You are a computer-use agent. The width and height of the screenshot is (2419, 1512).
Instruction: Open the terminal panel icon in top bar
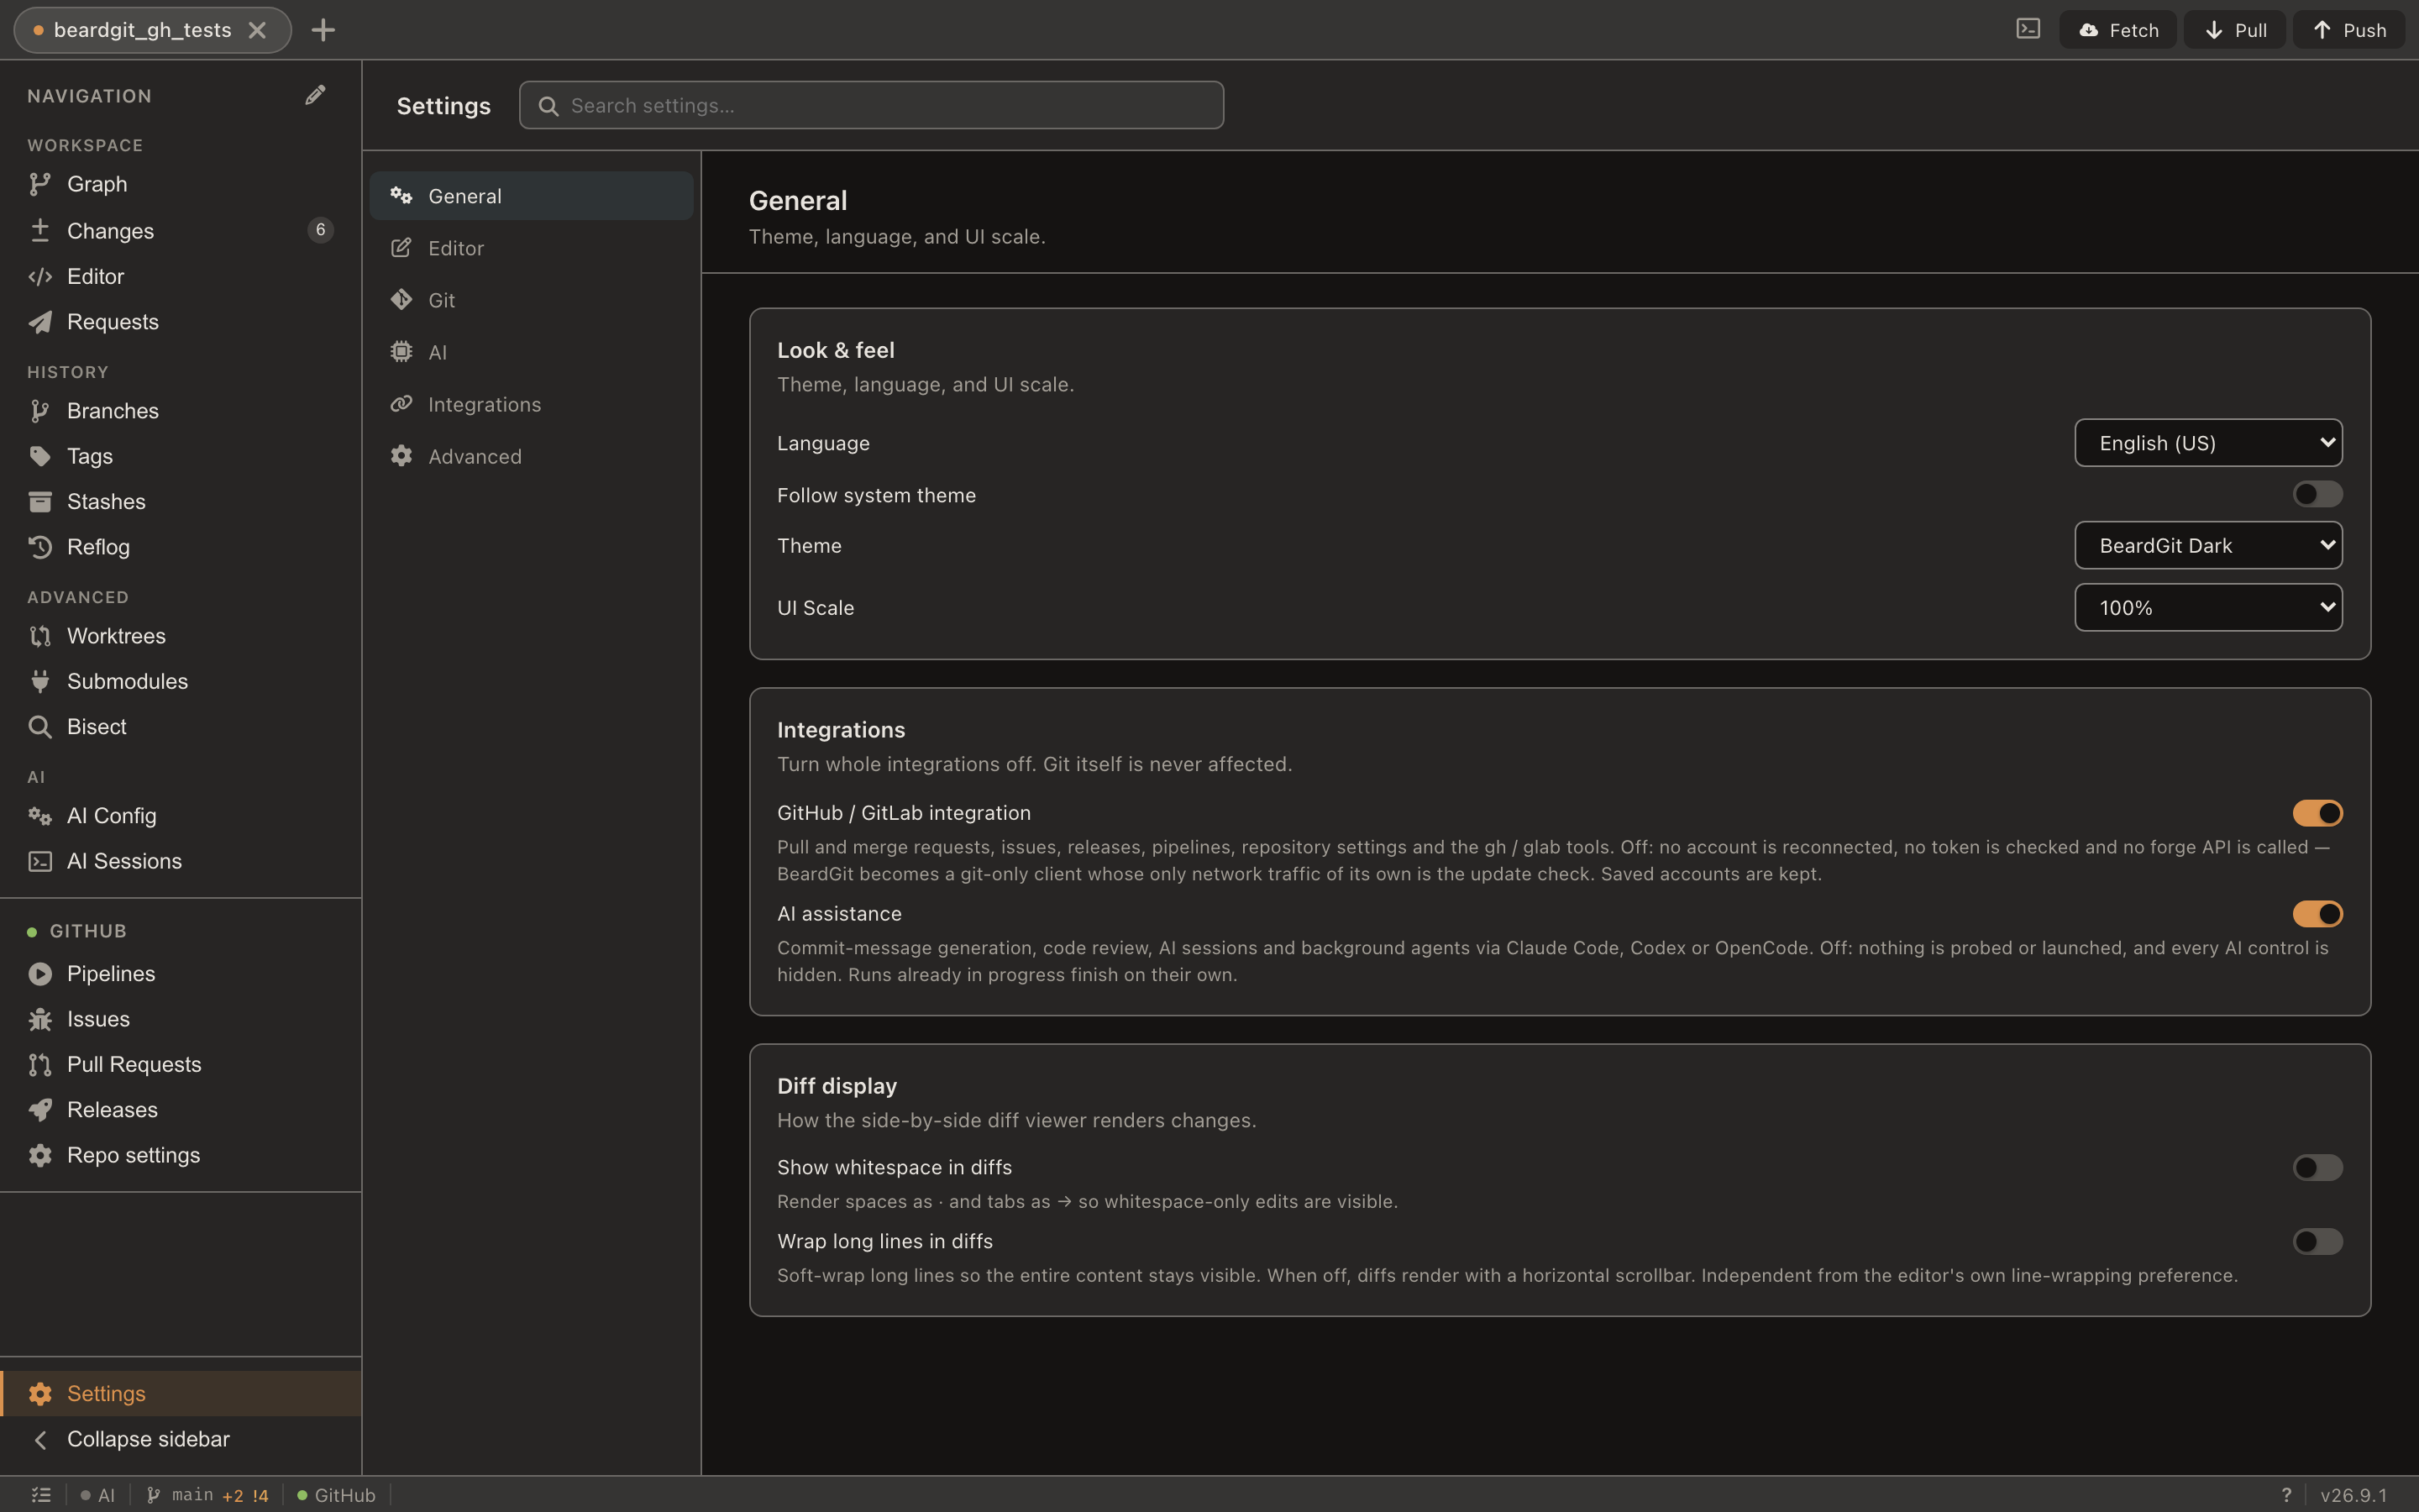pyautogui.click(x=2027, y=29)
